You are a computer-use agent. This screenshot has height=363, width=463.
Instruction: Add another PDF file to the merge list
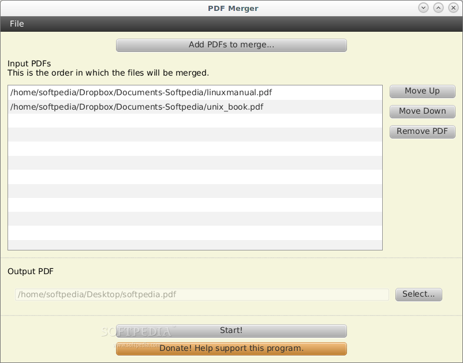231,45
